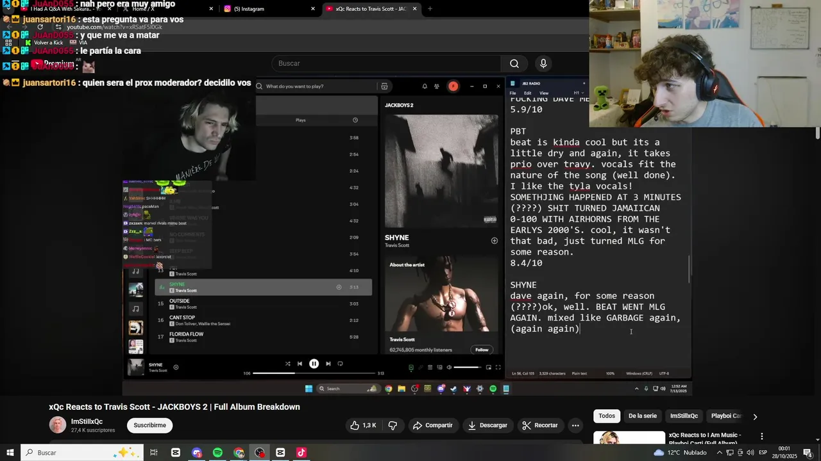Select the xQc Reacts to Travis Scott tab

pyautogui.click(x=371, y=9)
